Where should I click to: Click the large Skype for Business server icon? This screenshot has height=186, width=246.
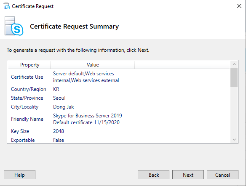14,26
